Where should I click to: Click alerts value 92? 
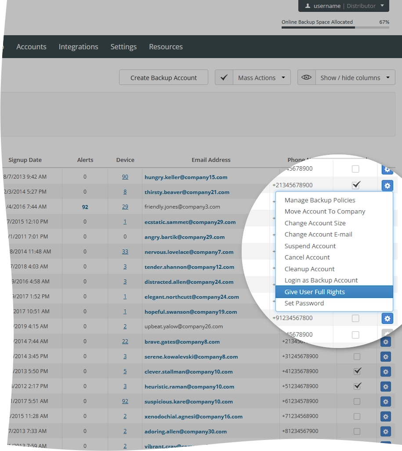point(85,207)
